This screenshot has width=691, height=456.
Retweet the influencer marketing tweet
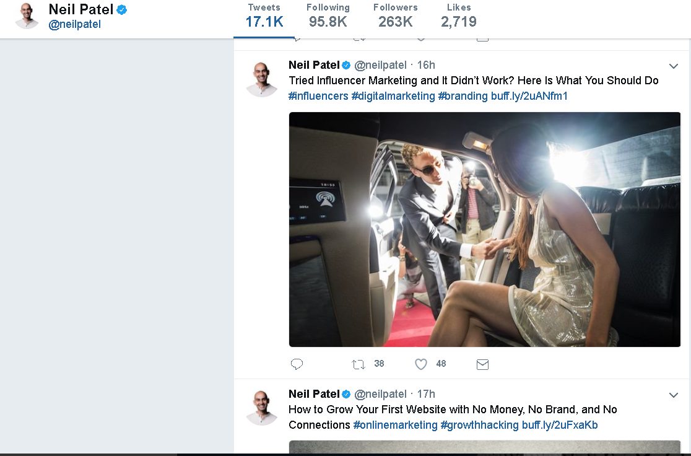coord(359,364)
